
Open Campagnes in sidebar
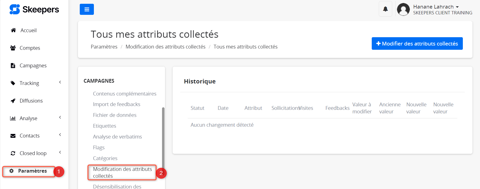33,65
